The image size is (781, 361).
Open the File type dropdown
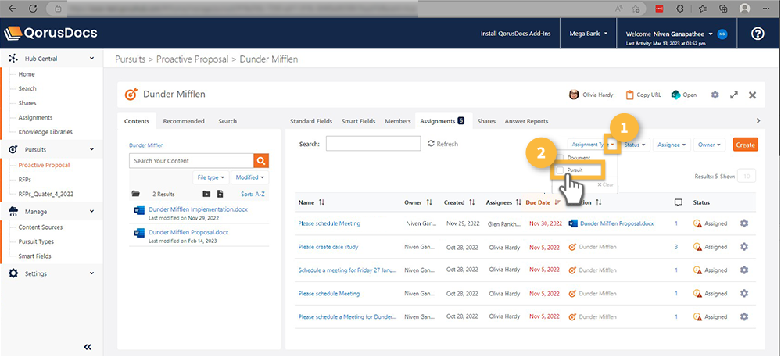coord(211,177)
